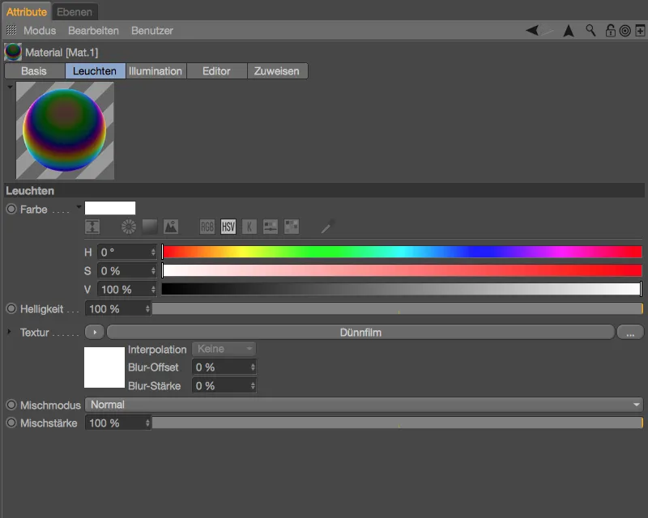Click the up arrow navigation icon
Image resolution: width=648 pixels, height=518 pixels.
[x=569, y=31]
